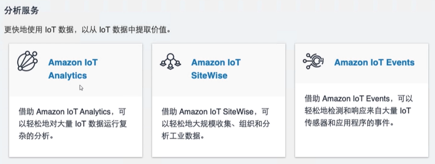This screenshot has height=164, width=435.
Task: Click the Events card description paragraph
Action: tap(359, 111)
